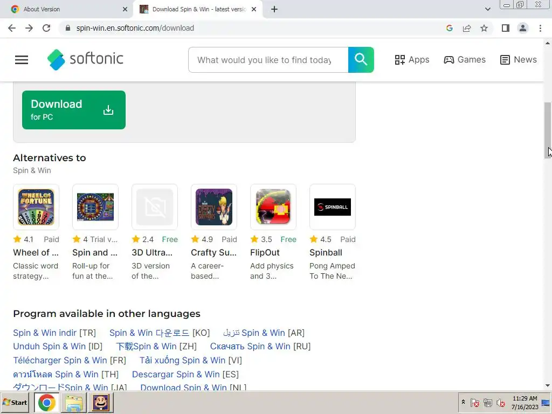
Task: Open the Apps section
Action: [x=412, y=60]
